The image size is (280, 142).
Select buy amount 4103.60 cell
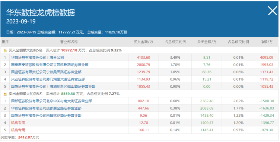pyautogui.click(x=143, y=58)
